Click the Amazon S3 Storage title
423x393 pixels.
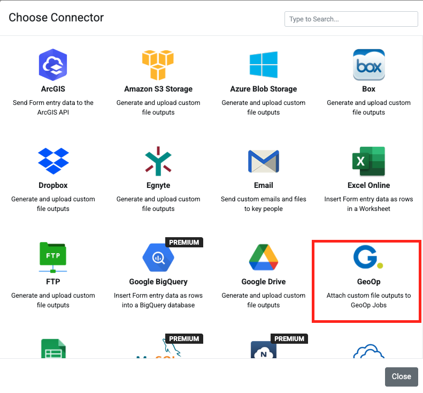(x=158, y=89)
